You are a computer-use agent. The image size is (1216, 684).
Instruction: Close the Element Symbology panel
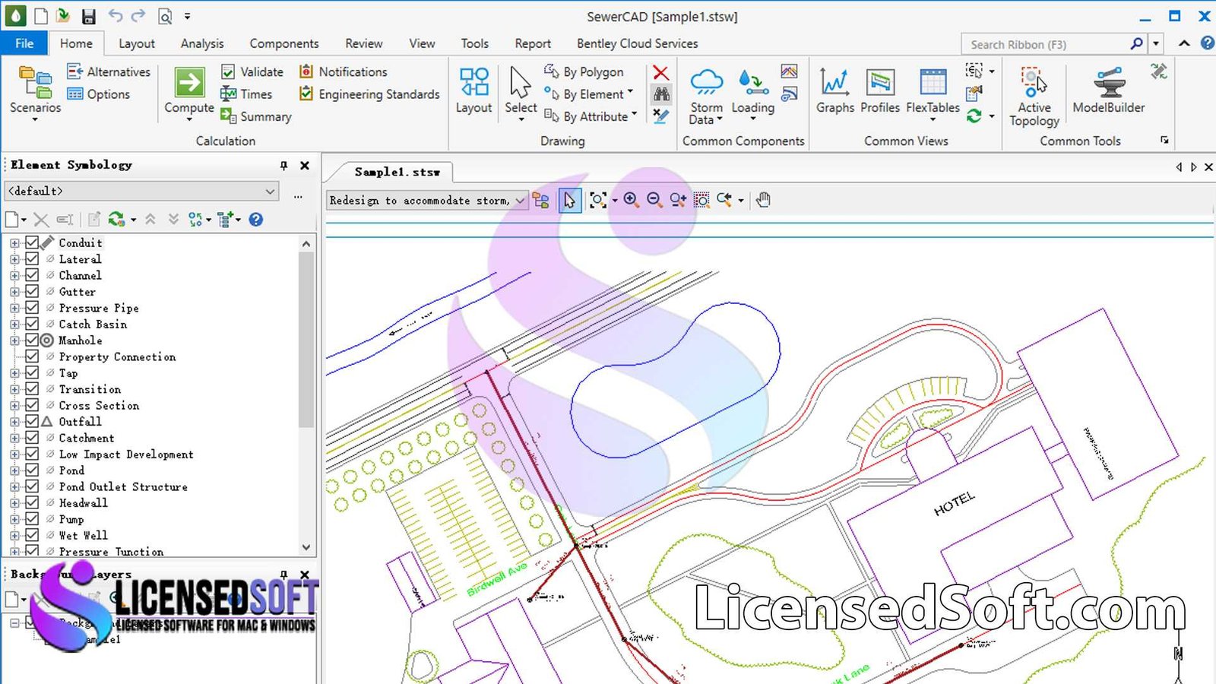[304, 165]
